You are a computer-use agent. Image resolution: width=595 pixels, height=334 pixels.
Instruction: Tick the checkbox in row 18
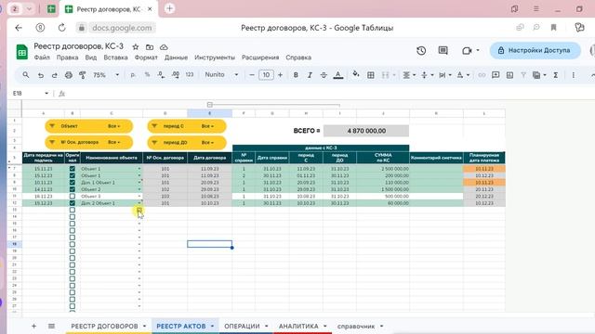tap(73, 244)
